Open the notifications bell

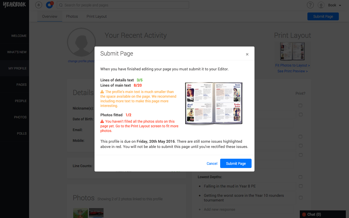pyautogui.click(x=38, y=5)
